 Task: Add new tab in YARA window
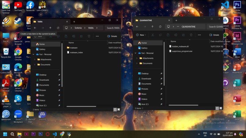pyautogui.click(x=74, y=22)
